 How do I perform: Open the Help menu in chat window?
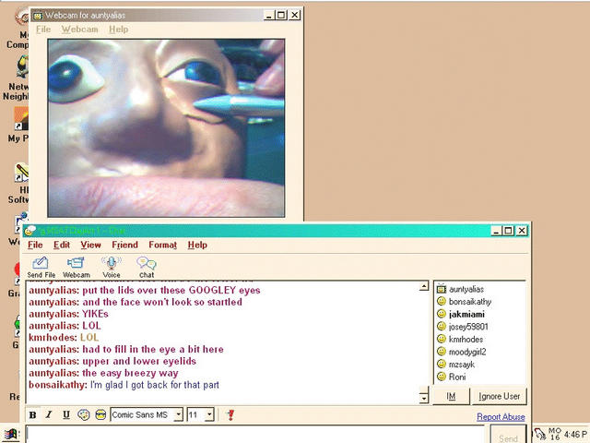tap(197, 245)
